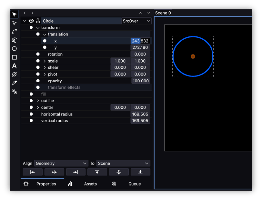Viewport: 262px width, 200px height.
Task: Choose the path pen tool
Action: tap(14, 31)
